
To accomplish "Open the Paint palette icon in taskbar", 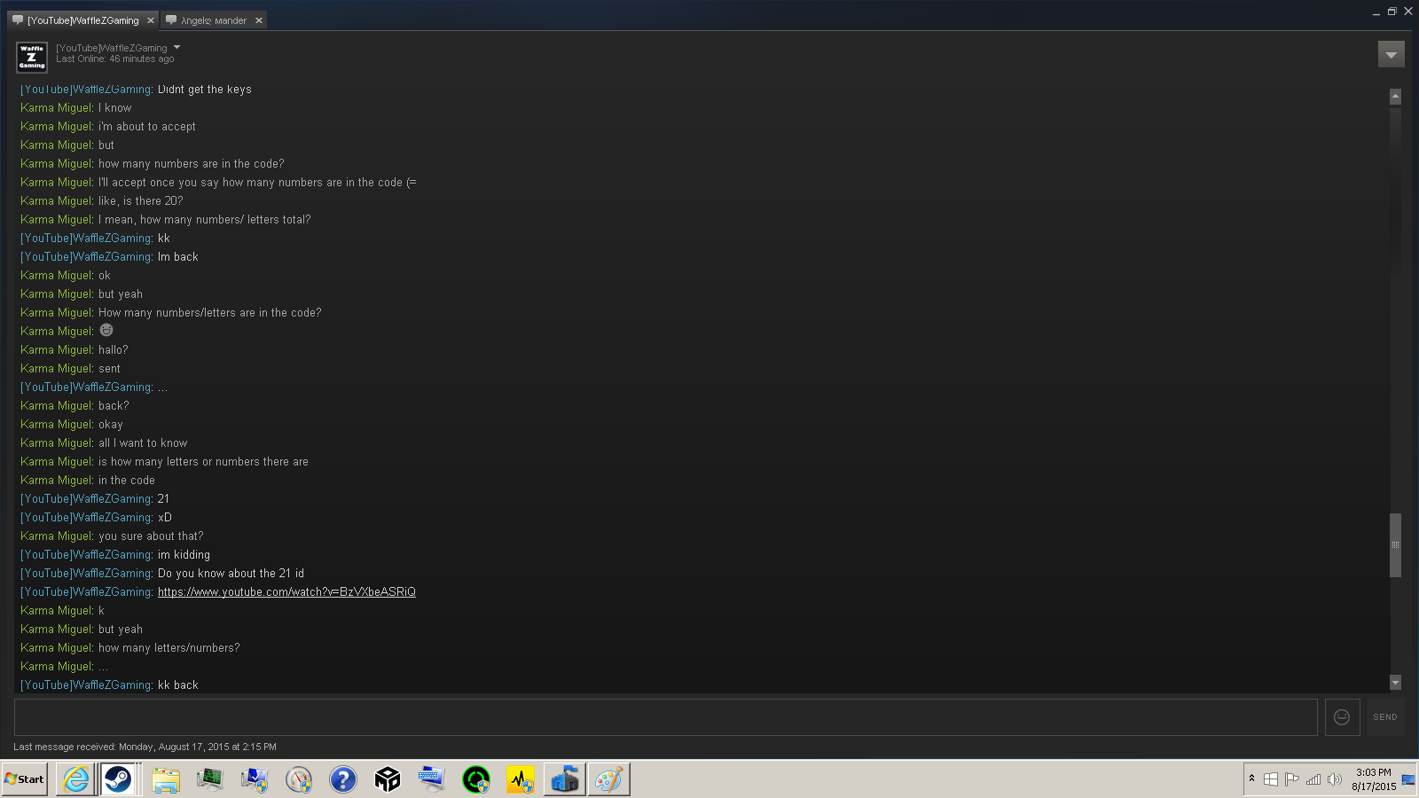I will (x=608, y=779).
